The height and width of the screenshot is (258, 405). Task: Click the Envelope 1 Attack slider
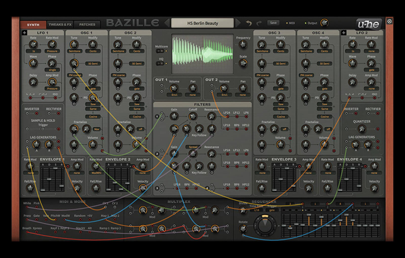coord(43,179)
